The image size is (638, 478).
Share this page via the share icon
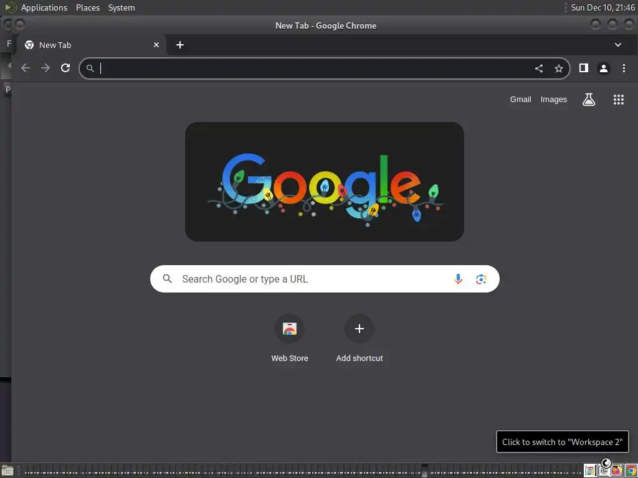[x=539, y=68]
